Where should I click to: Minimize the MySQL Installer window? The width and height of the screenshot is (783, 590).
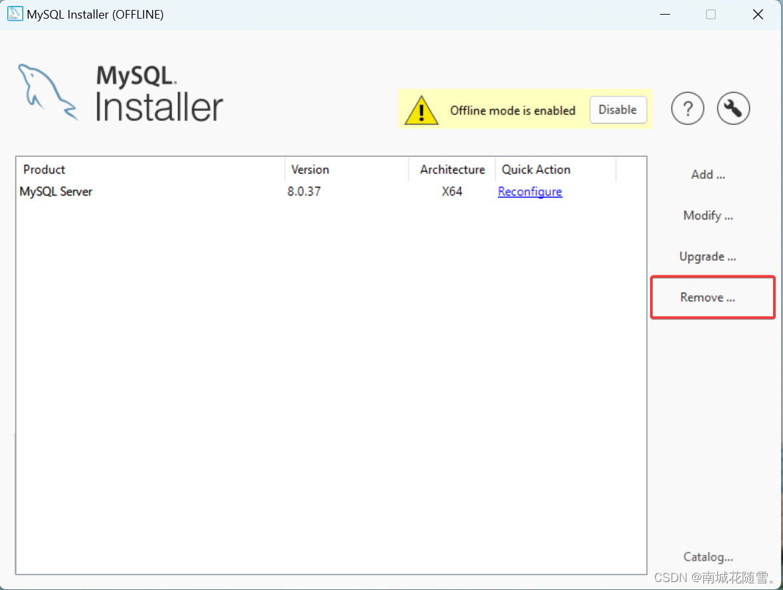pyautogui.click(x=665, y=15)
